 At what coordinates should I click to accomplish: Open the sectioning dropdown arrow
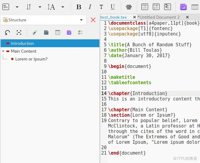pos(17,7)
